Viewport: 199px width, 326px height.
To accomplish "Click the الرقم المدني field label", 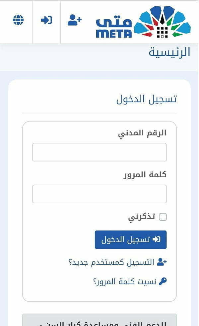I will tap(142, 133).
